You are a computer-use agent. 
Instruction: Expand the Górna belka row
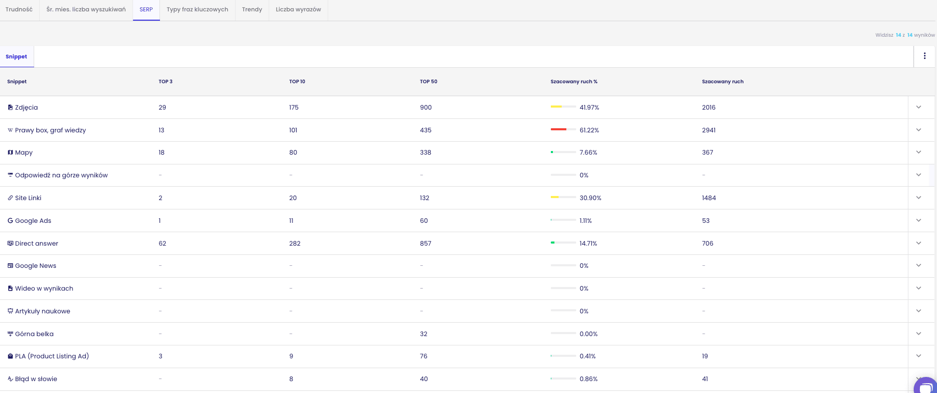click(x=919, y=334)
